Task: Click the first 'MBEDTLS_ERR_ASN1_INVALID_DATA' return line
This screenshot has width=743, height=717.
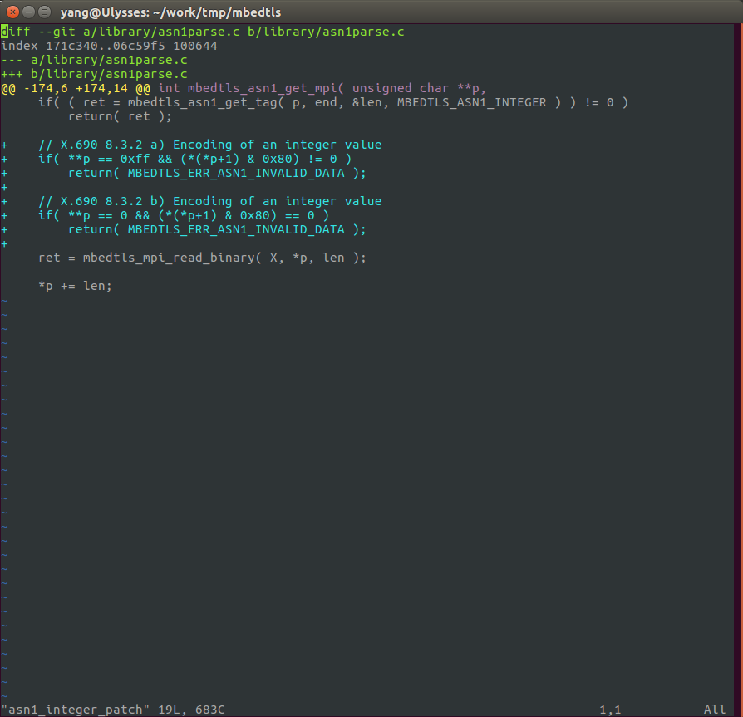Action: tap(184, 174)
